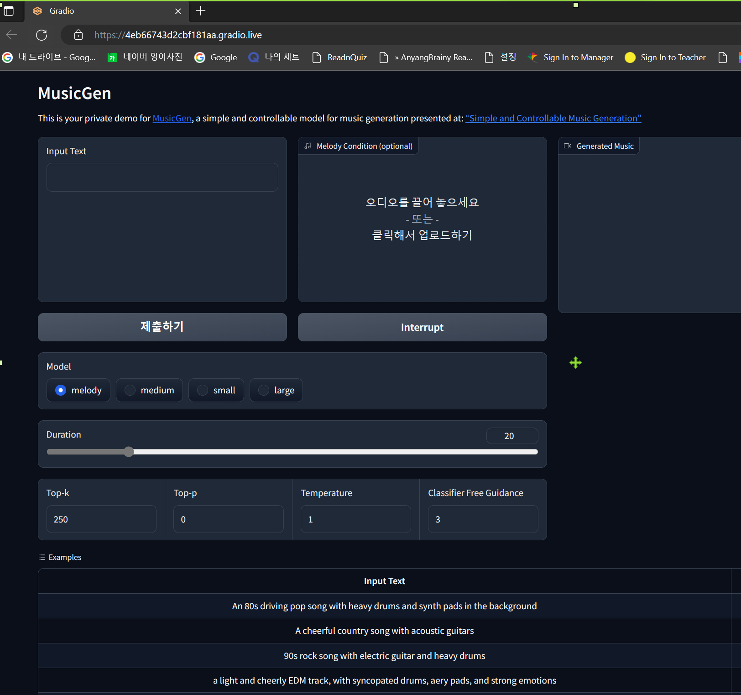Select the large model
This screenshot has height=695, width=741.
coord(276,390)
